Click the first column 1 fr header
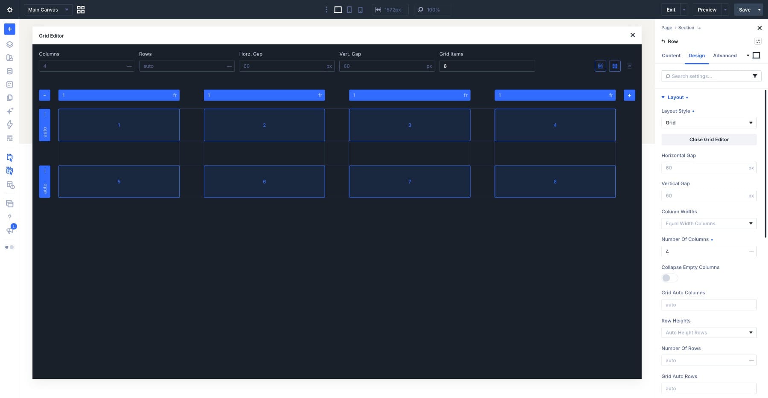Image resolution: width=768 pixels, height=398 pixels. (x=119, y=95)
